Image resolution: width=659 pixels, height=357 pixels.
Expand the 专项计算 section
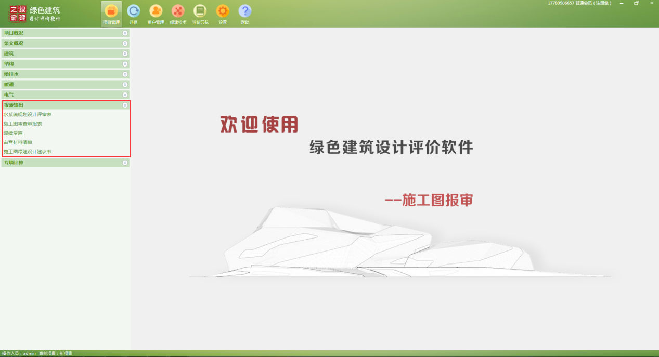point(125,163)
